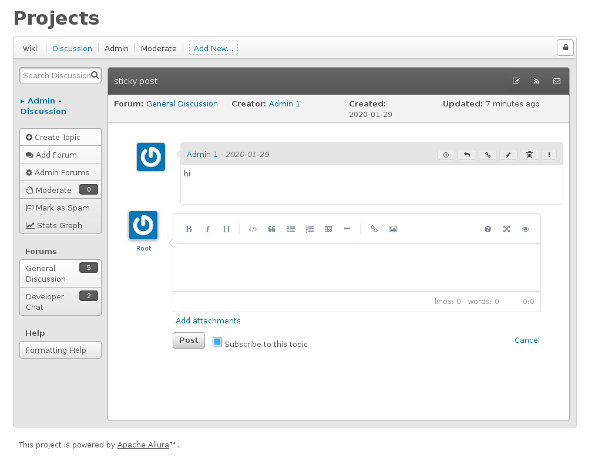Click the Search Discussion input field

coord(56,75)
